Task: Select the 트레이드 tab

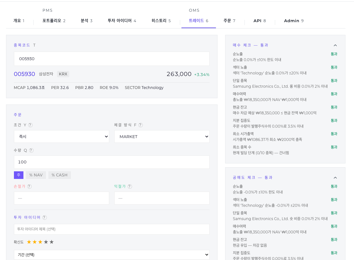Action: (x=199, y=21)
